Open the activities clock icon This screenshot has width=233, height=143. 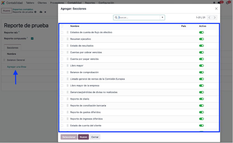pyautogui.click(x=227, y=3)
